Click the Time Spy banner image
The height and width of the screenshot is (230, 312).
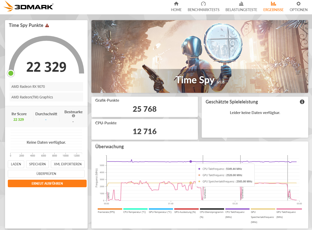(x=200, y=57)
